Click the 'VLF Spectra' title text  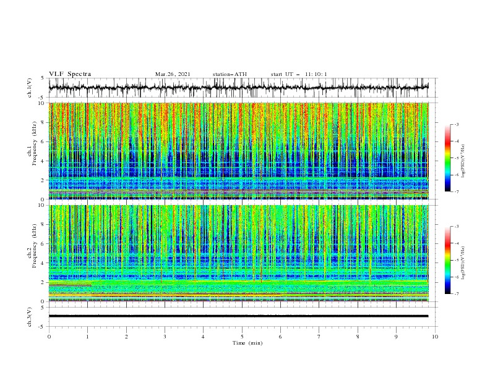pyautogui.click(x=70, y=74)
